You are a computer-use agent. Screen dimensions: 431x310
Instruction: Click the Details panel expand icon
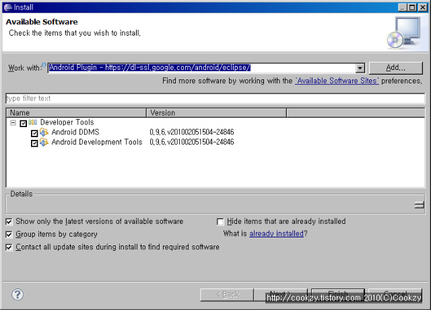pyautogui.click(x=419, y=204)
